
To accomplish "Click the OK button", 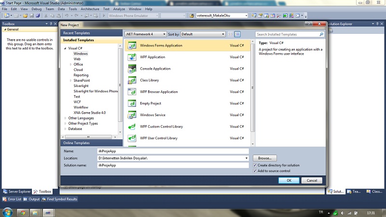I will click(x=289, y=180).
